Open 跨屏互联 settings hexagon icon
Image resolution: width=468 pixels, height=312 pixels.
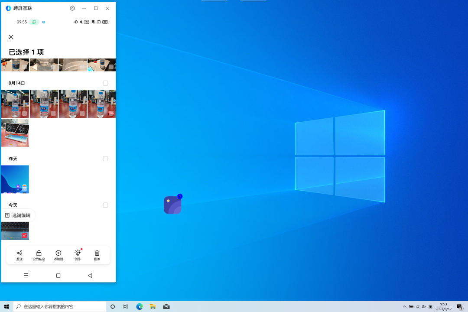coord(72,8)
